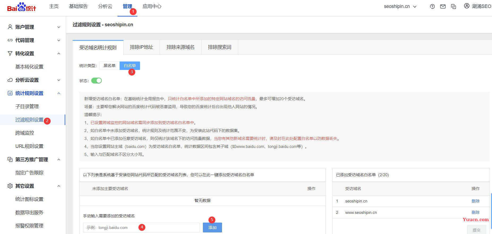This screenshot has height=234, width=492.
Task: Collapse 其它设置 with its chevron
Action: (59, 186)
